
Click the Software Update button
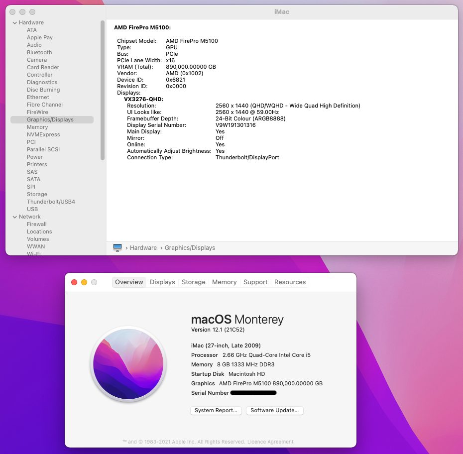[275, 411]
